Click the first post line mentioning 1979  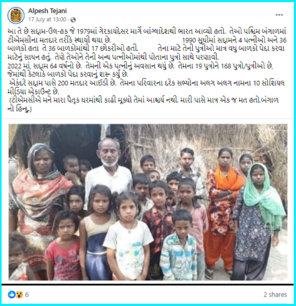click(x=147, y=32)
